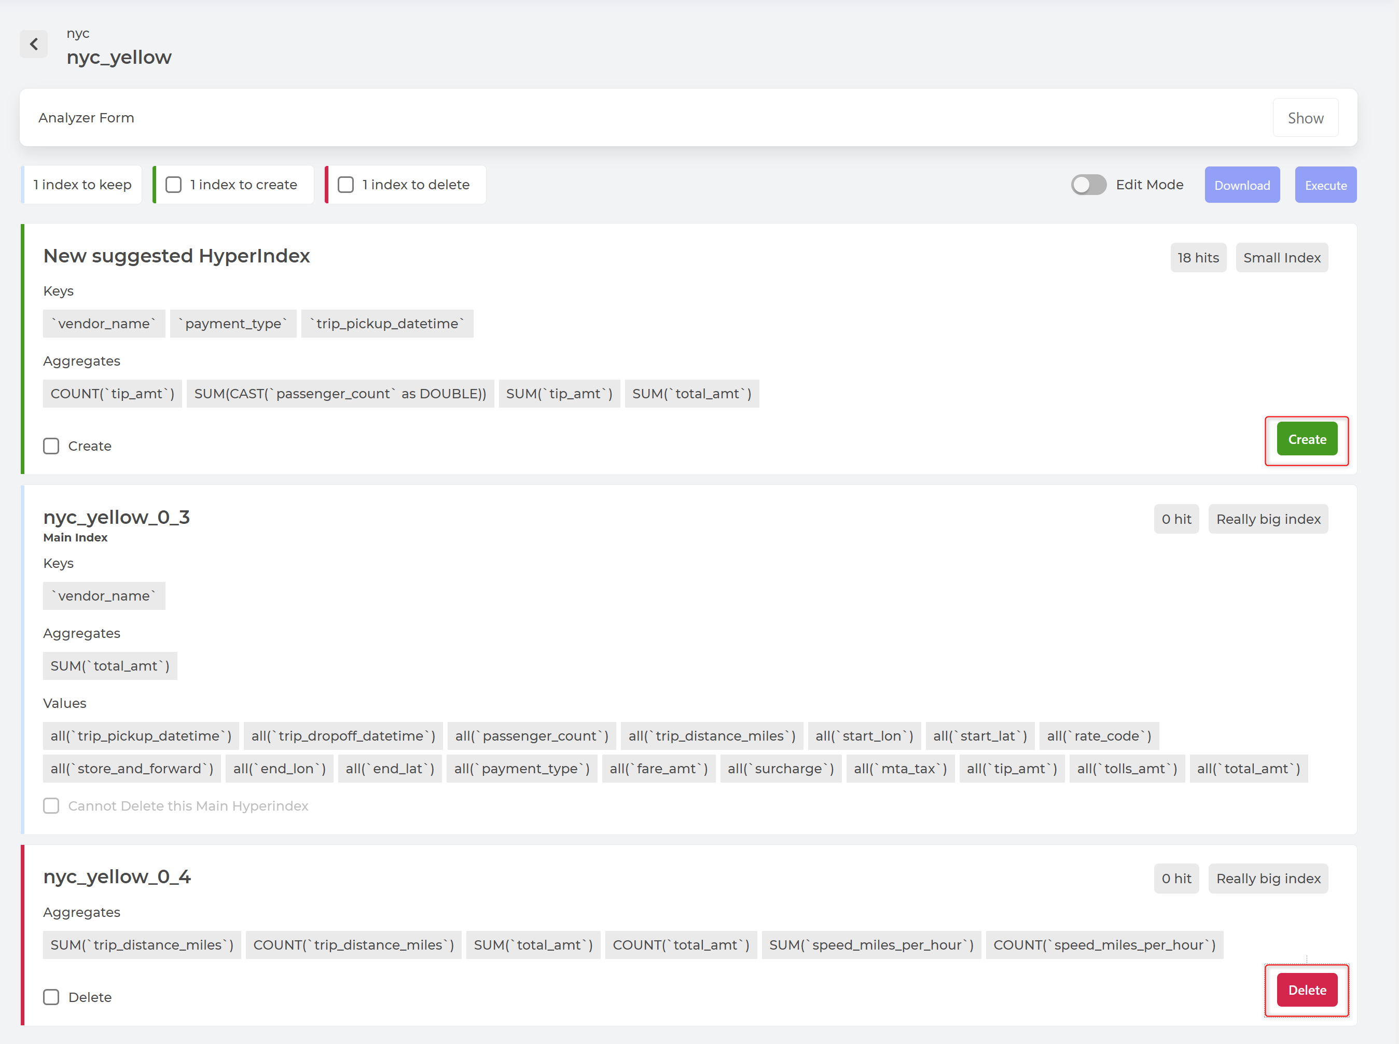1399x1044 pixels.
Task: Click the back arrow icon next to nyc_yellow
Action: coord(34,44)
